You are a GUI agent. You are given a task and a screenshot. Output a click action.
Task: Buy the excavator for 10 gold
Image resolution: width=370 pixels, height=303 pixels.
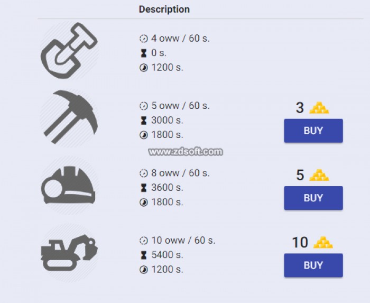pos(313,265)
